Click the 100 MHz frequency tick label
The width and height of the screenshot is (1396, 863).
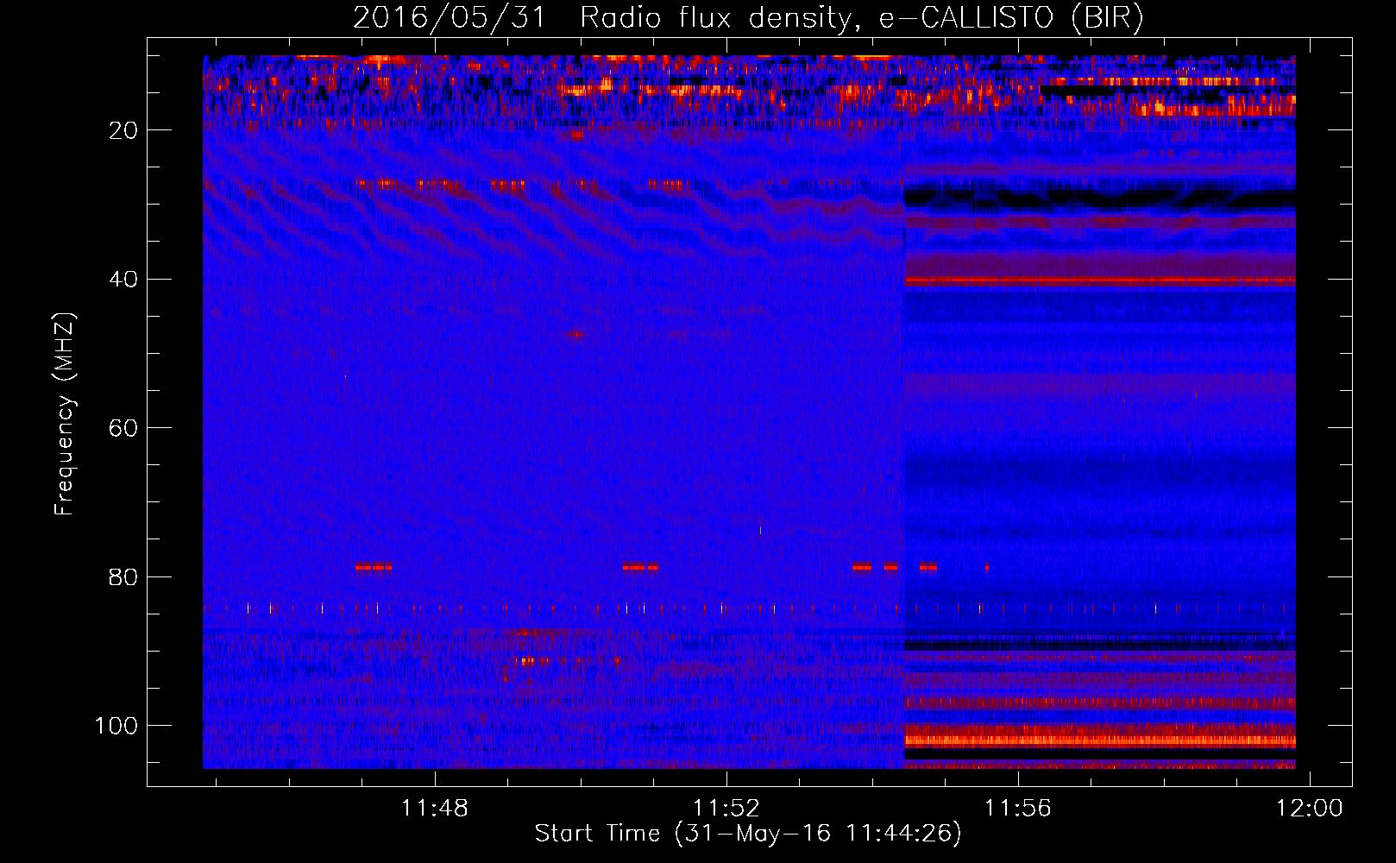[x=116, y=726]
